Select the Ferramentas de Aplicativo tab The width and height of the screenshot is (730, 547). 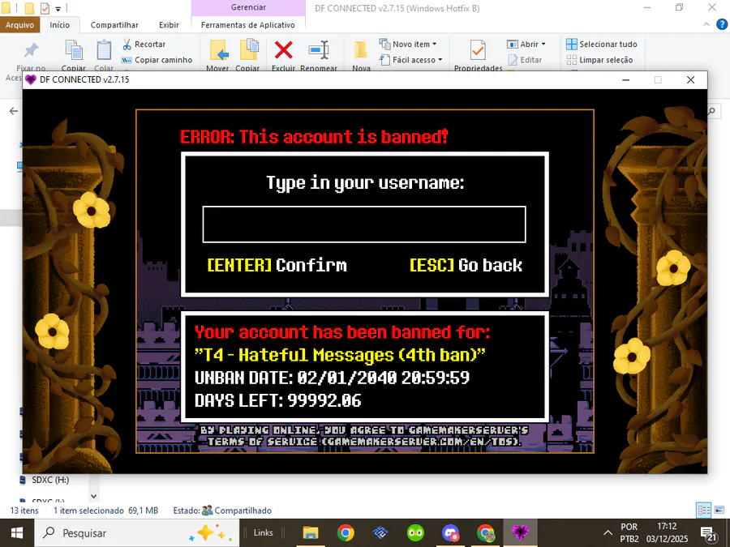coord(247,25)
